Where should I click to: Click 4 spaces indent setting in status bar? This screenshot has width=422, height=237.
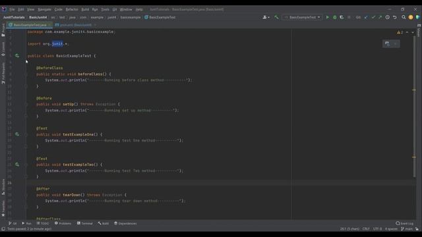[391, 229]
